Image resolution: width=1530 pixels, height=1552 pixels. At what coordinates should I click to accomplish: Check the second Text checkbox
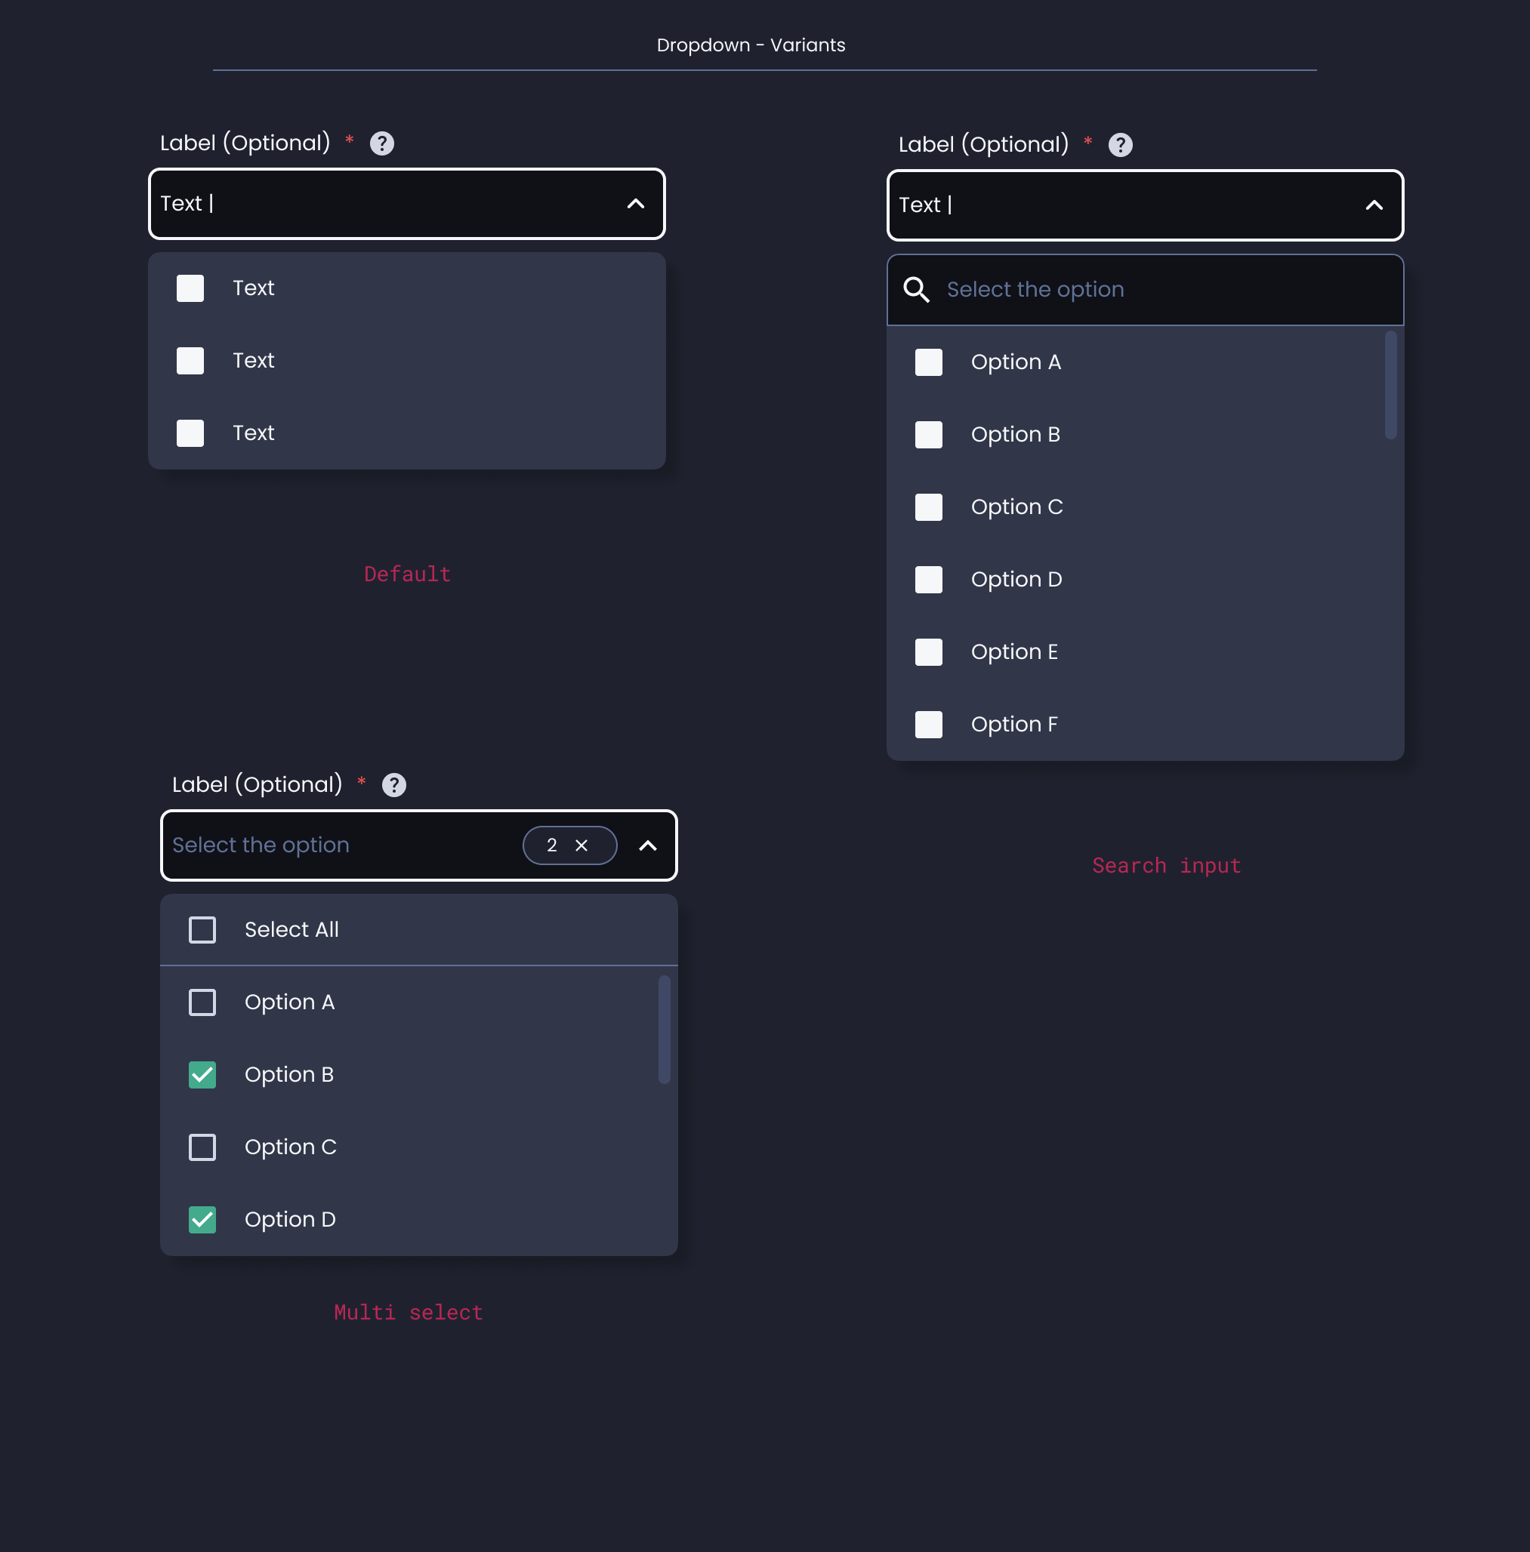click(x=190, y=361)
